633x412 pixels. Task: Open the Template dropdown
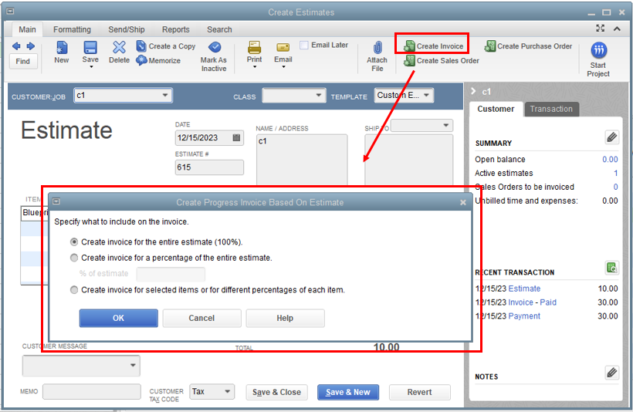pyautogui.click(x=426, y=95)
